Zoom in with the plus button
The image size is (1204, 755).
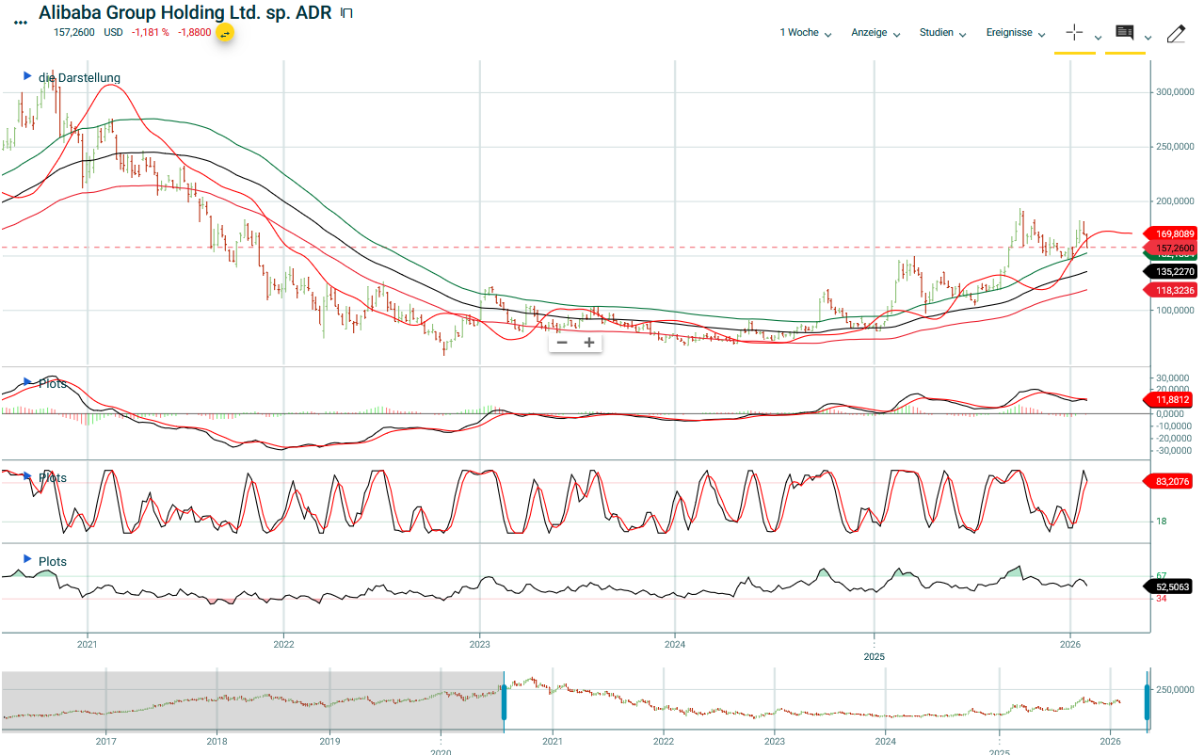tap(589, 343)
